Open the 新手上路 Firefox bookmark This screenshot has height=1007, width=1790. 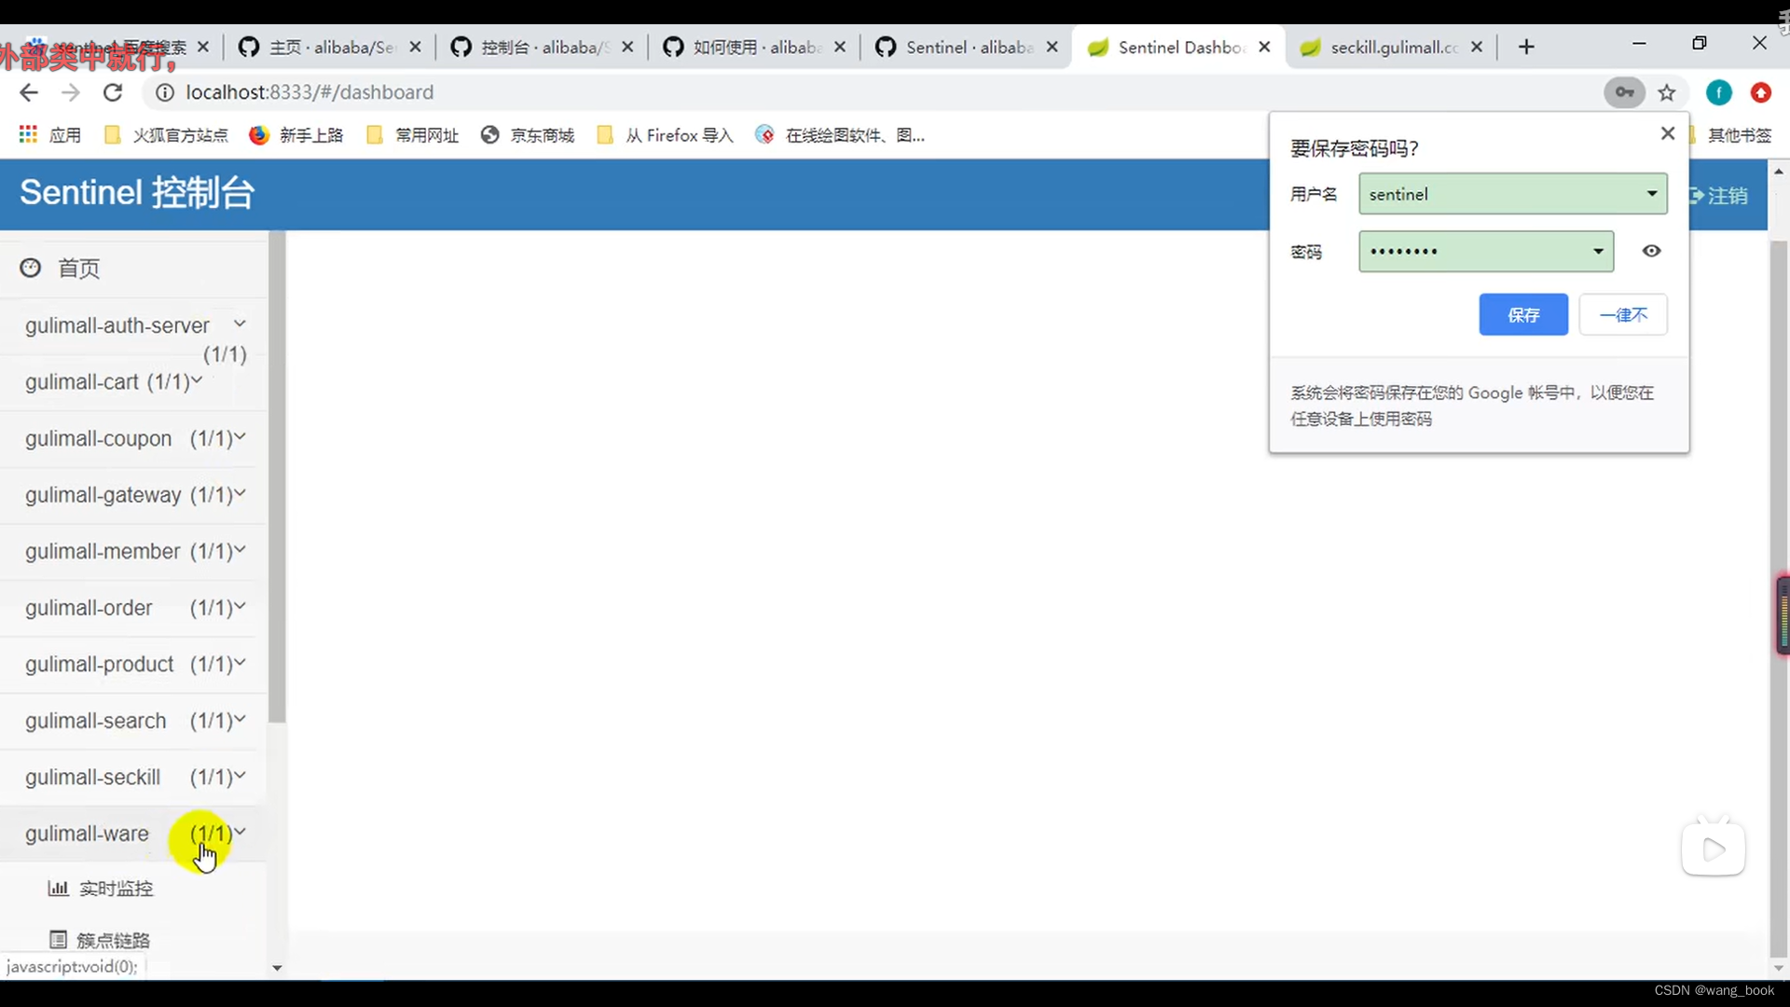[x=296, y=135]
